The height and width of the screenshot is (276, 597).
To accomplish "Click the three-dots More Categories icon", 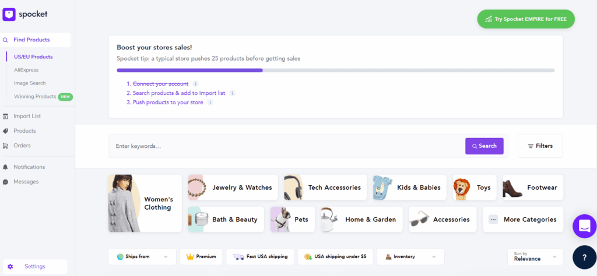I will pos(493,220).
